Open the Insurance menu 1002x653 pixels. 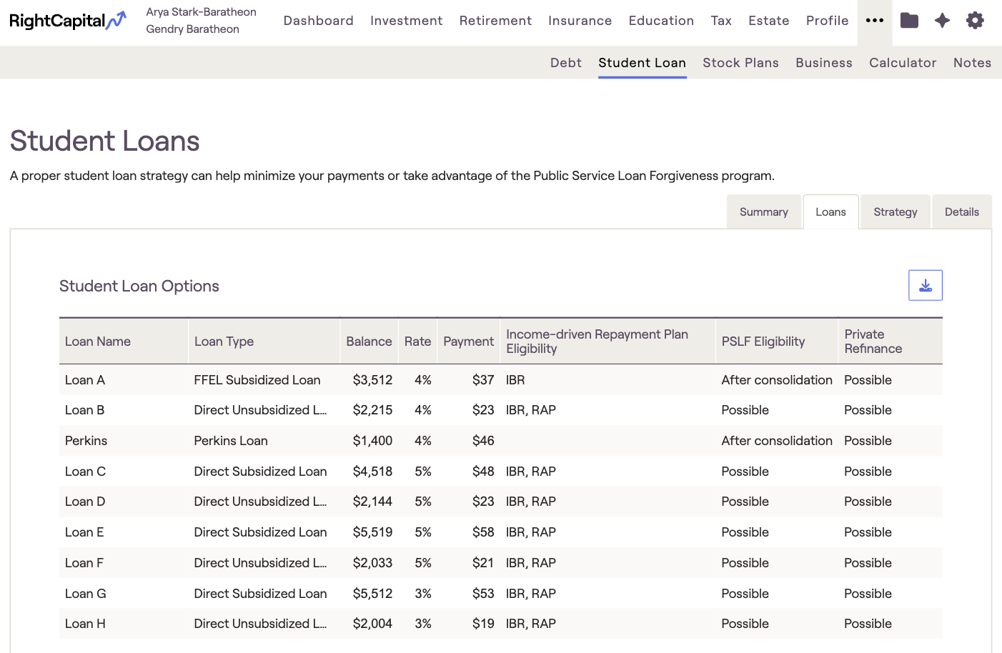coord(580,21)
